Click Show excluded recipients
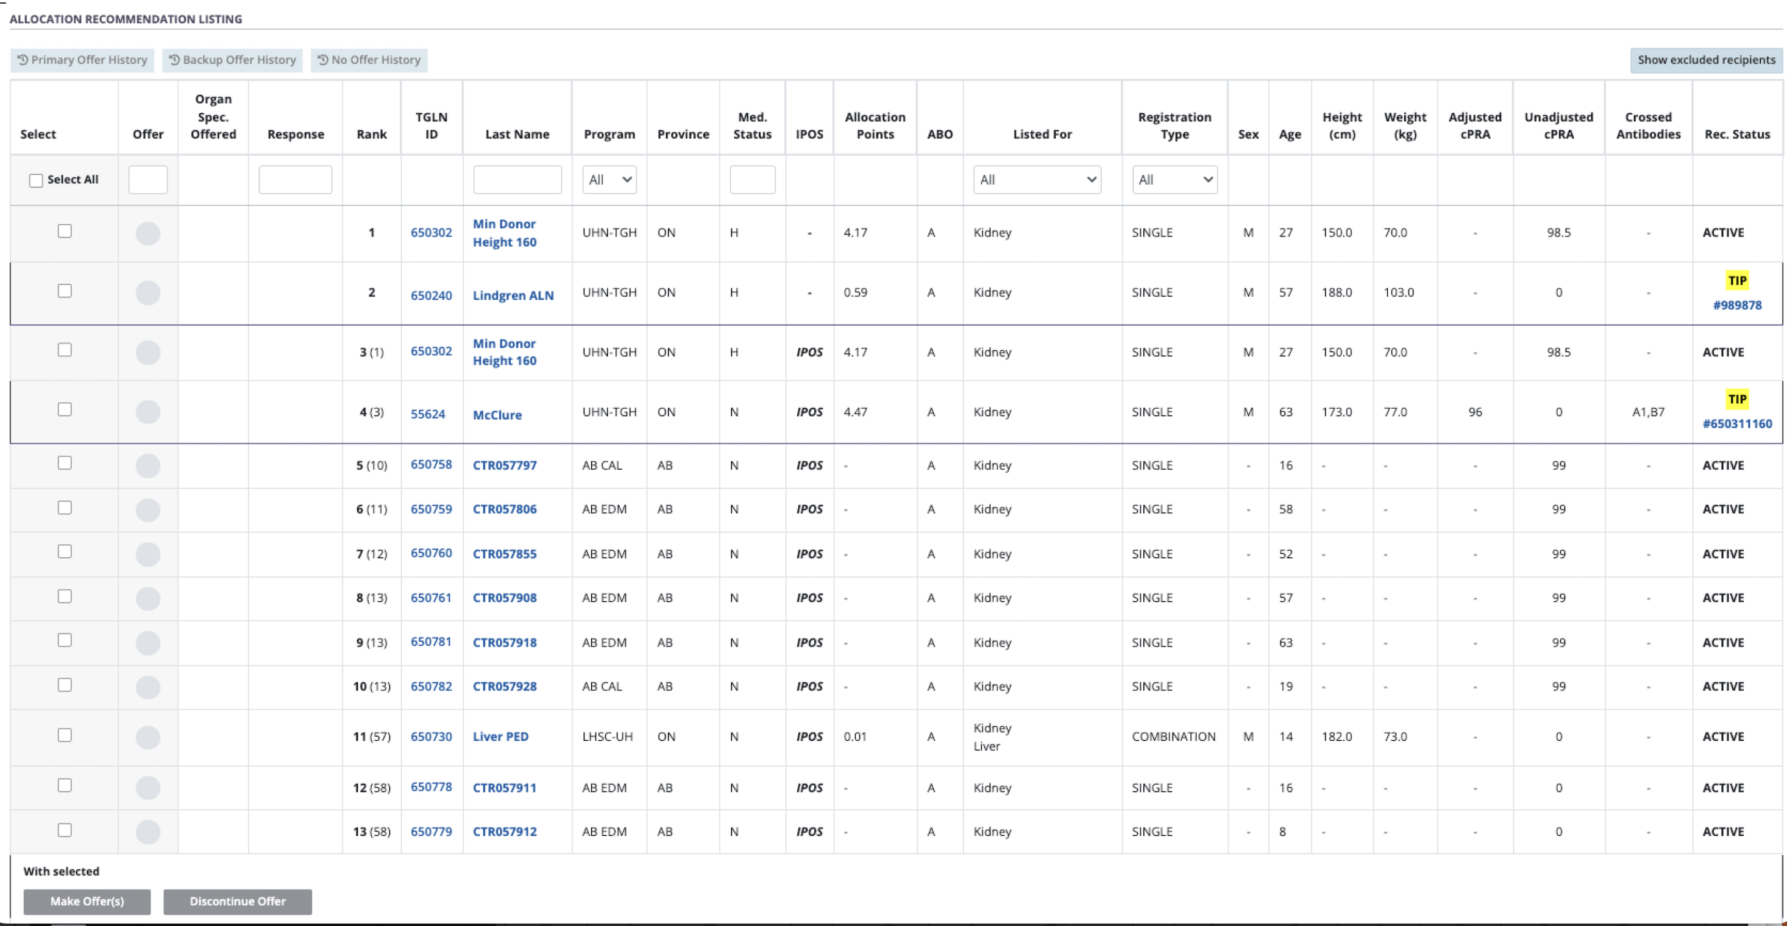 1707,60
